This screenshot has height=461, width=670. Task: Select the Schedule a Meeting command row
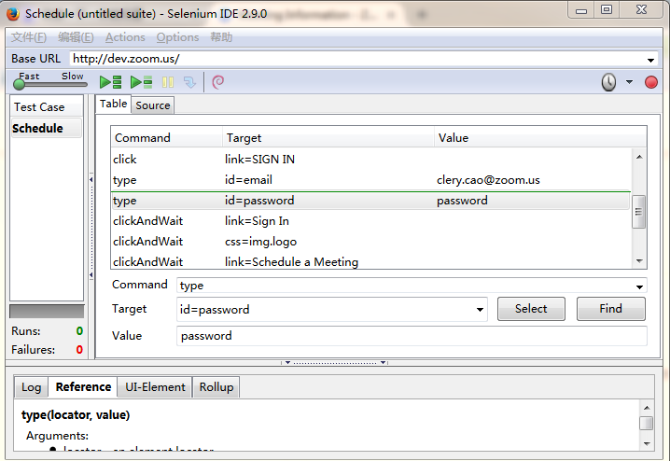point(370,261)
